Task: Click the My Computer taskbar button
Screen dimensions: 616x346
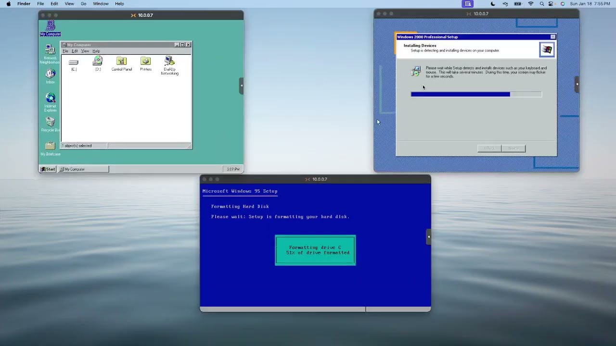Action: coord(83,169)
